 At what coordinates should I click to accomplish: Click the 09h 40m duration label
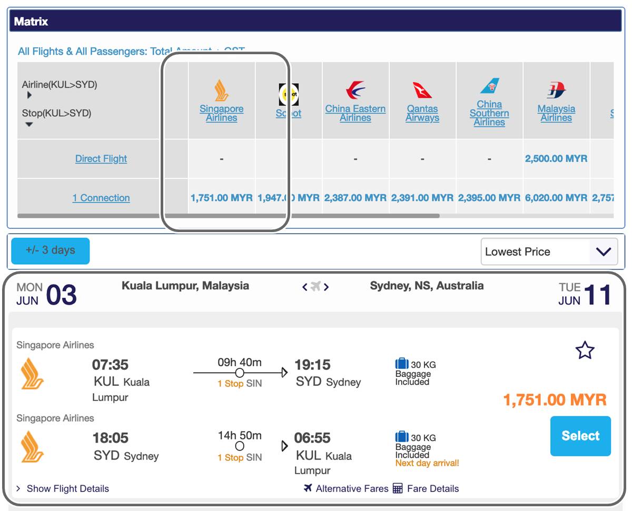240,362
